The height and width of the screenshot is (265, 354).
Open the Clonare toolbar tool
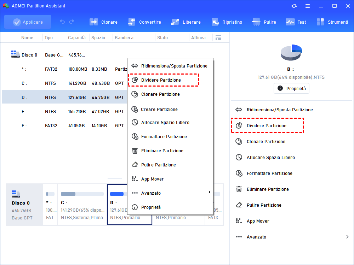[103, 22]
